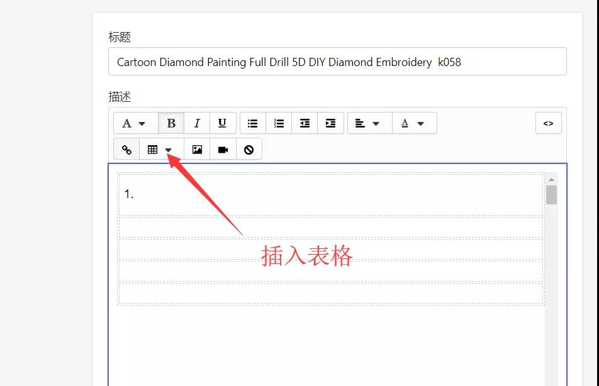
Task: Click the decrease indent icon
Action: tap(305, 123)
